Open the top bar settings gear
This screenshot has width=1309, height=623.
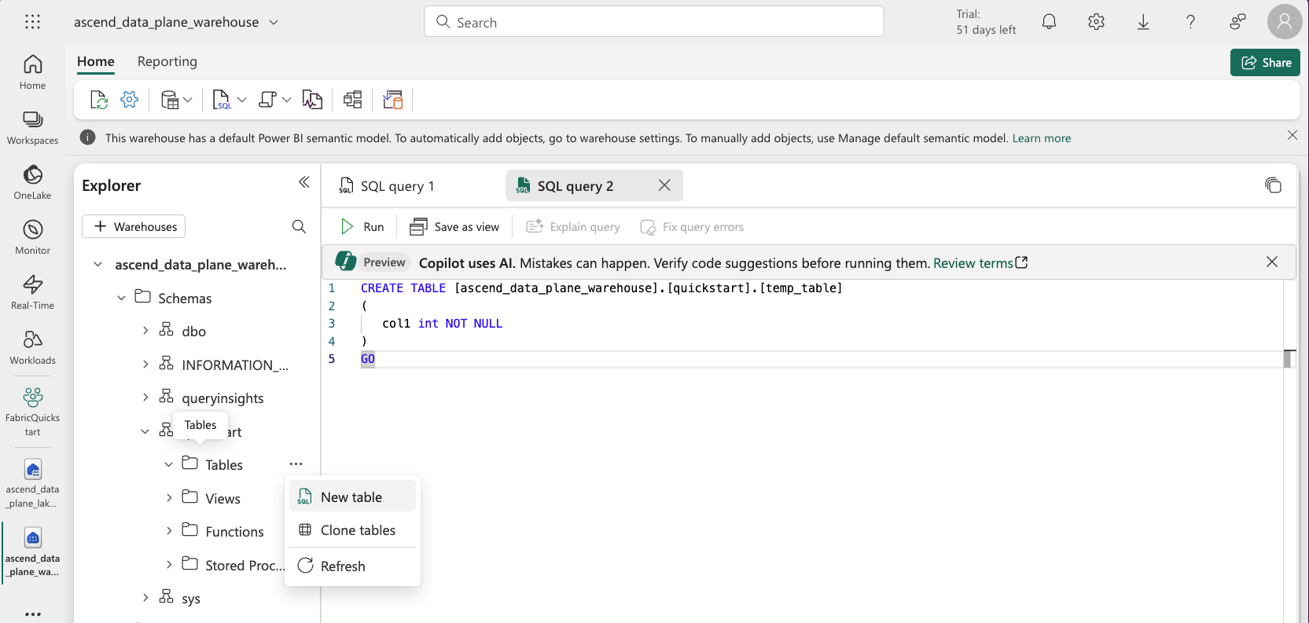tap(1096, 22)
